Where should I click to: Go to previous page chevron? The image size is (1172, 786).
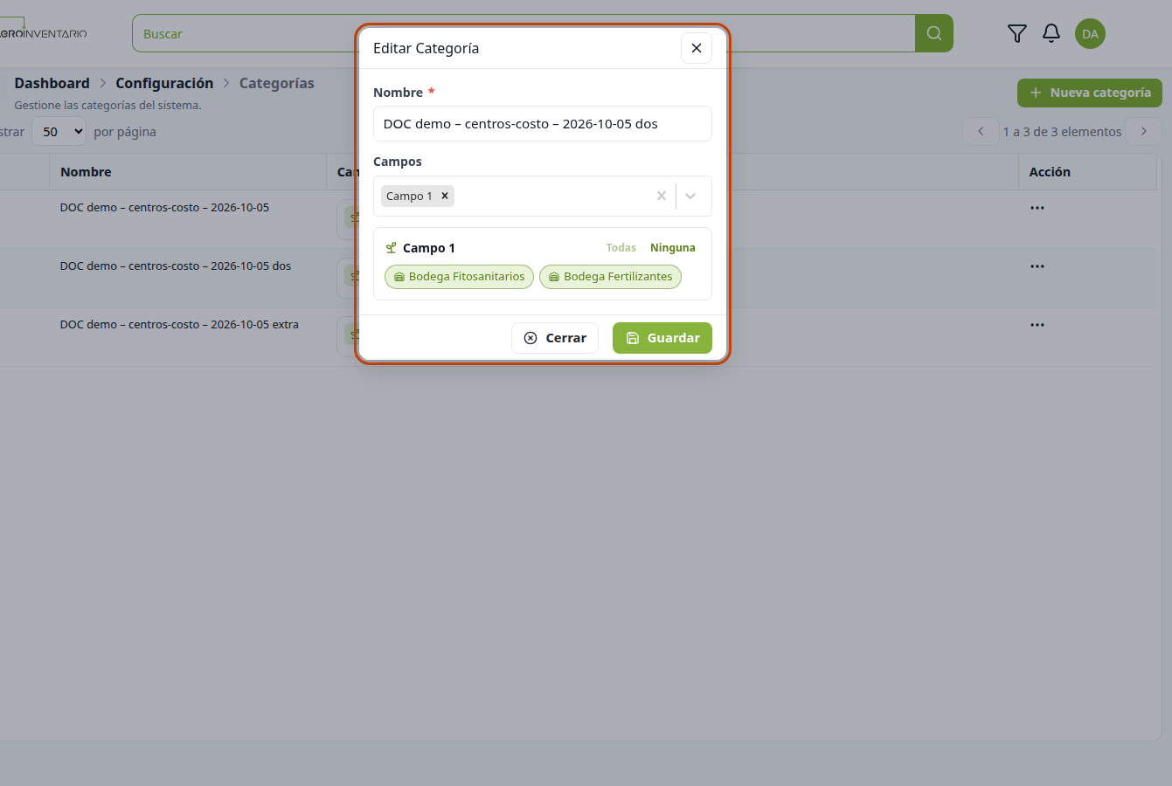tap(981, 131)
